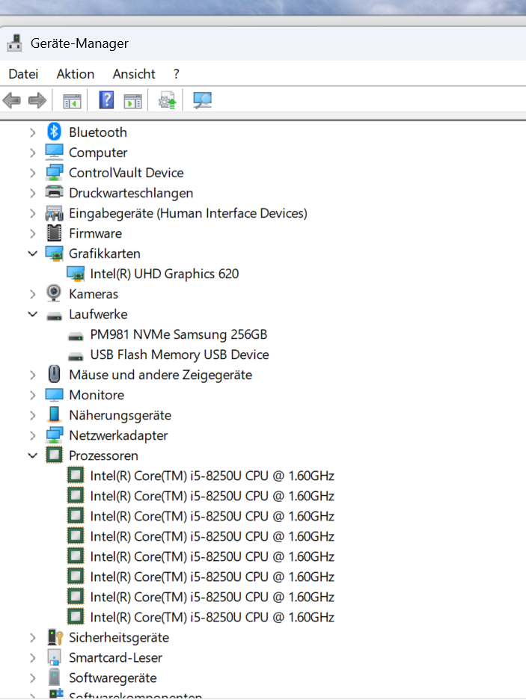Open the Aktion menu
The width and height of the screenshot is (526, 700).
[x=76, y=73]
